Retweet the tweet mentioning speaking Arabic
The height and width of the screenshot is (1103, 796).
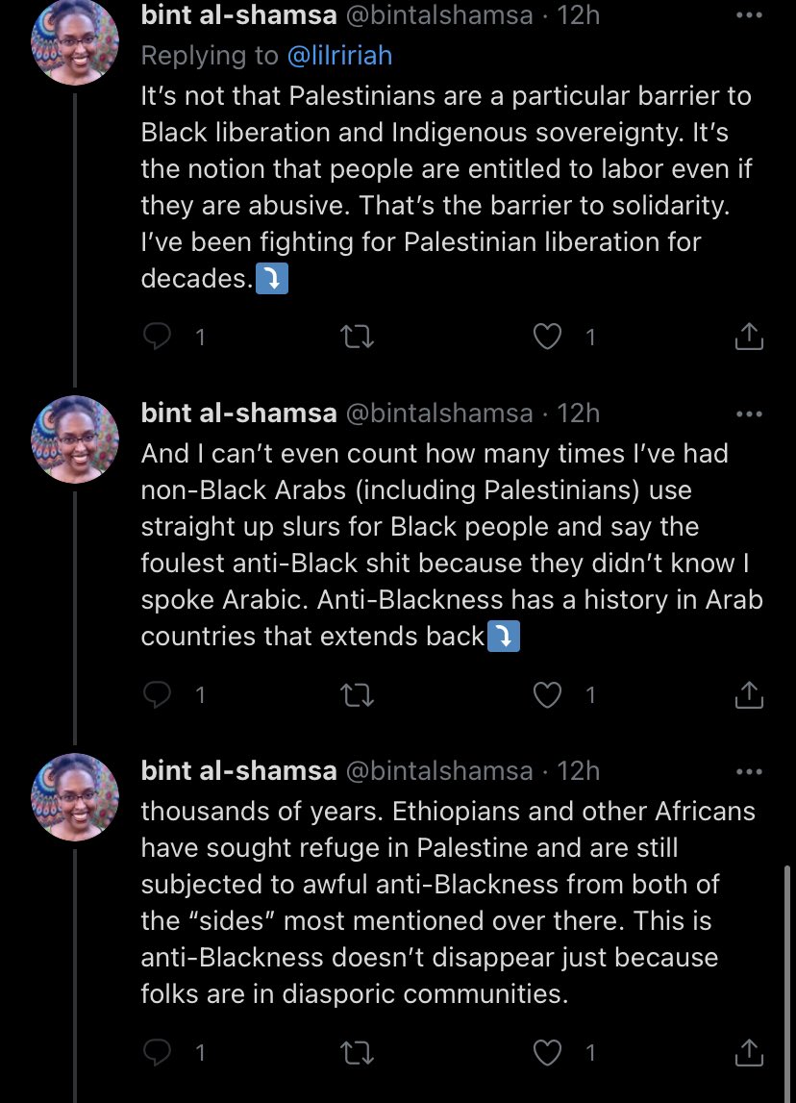pyautogui.click(x=358, y=694)
